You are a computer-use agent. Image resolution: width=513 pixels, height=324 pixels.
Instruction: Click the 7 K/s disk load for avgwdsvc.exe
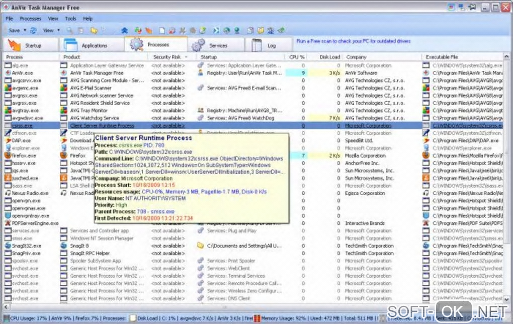tap(334, 118)
